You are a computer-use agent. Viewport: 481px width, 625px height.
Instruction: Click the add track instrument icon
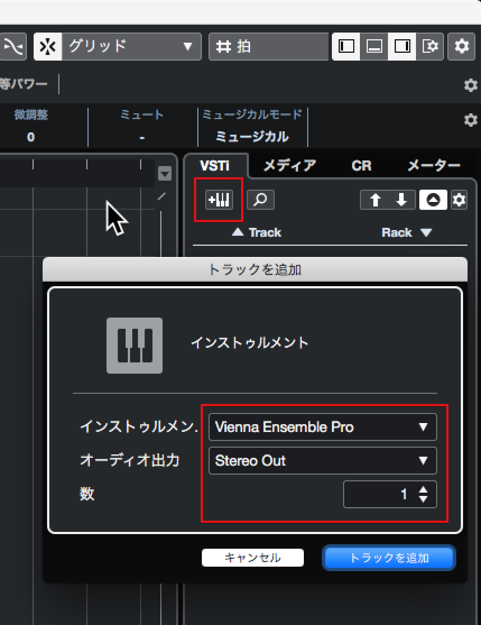[x=219, y=199]
